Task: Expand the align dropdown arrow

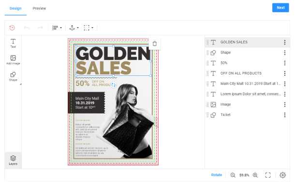Action: pos(61,28)
